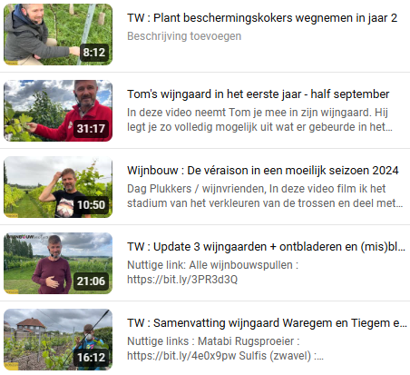Click the 8:12 duration badge
The image size is (410, 375).
tap(94, 53)
